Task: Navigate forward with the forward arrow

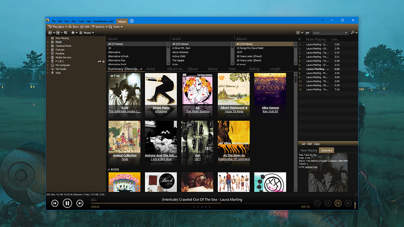Action: 58,33
